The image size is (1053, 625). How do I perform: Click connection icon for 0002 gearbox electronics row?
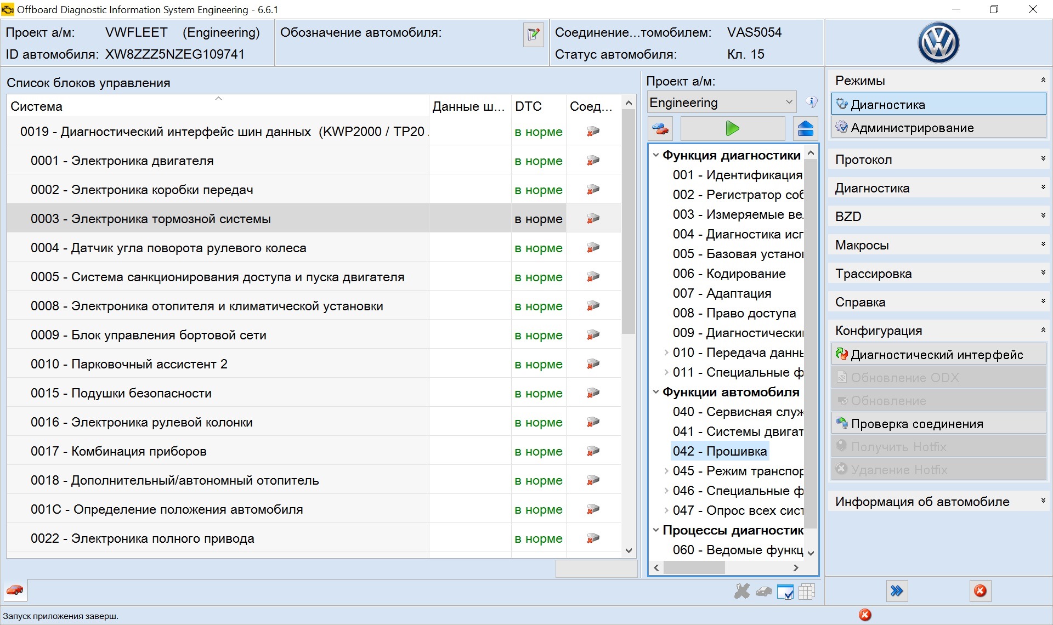[x=593, y=190]
